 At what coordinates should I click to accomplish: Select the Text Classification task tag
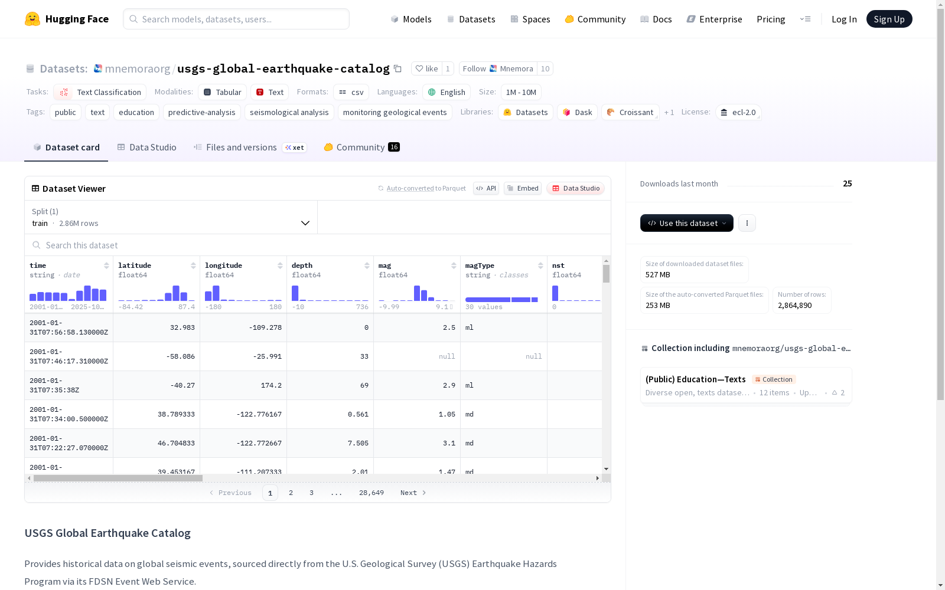100,92
